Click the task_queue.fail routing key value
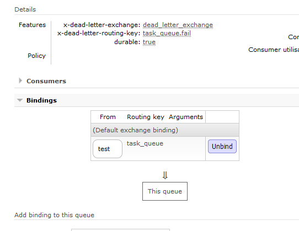The image size is (299, 231). [167, 33]
